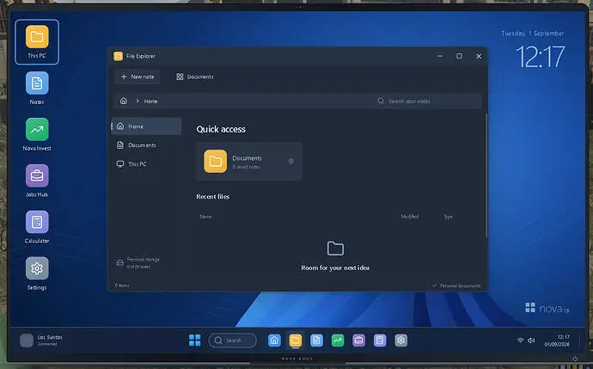Click the taskbar Search box

coord(232,341)
